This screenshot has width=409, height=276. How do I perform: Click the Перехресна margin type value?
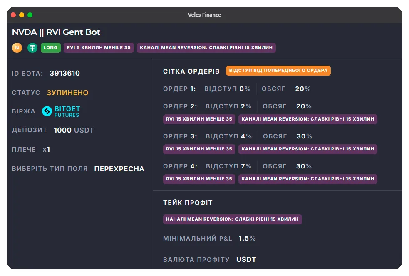point(119,169)
